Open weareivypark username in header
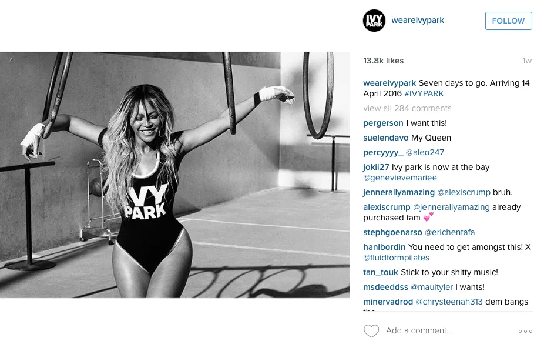544x351 pixels. pos(418,20)
